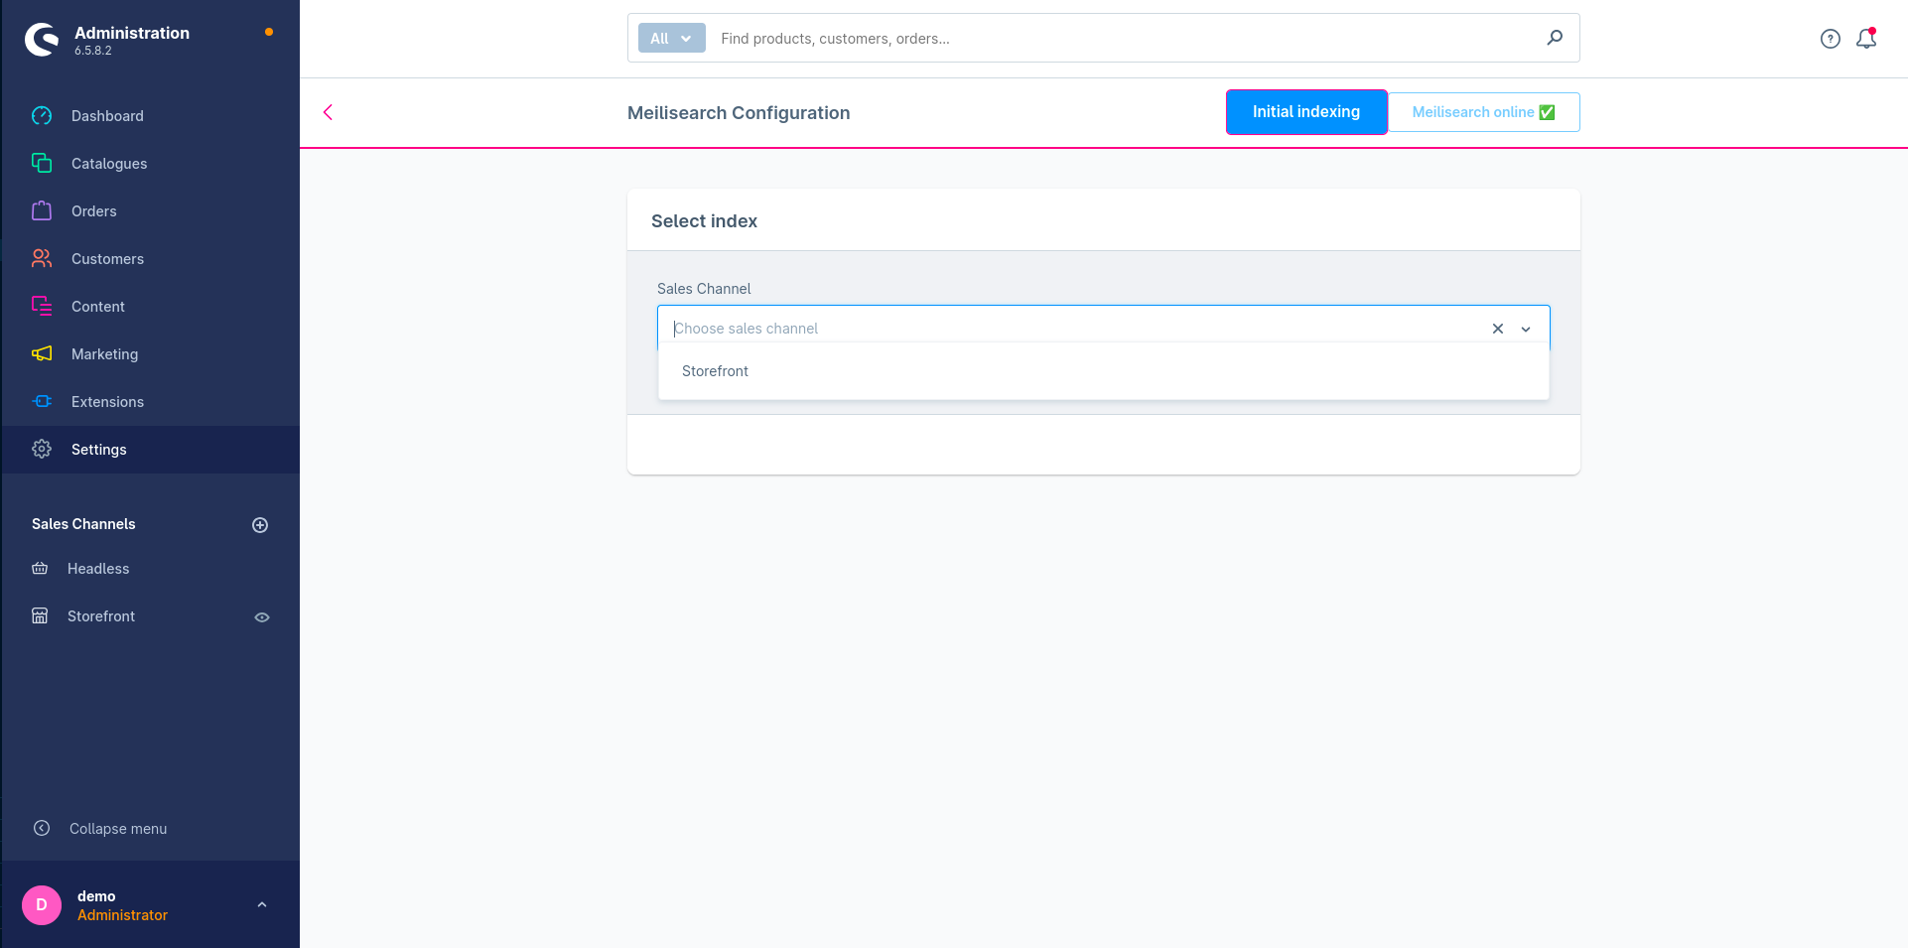Expand the demo user menu chevron

tap(262, 904)
